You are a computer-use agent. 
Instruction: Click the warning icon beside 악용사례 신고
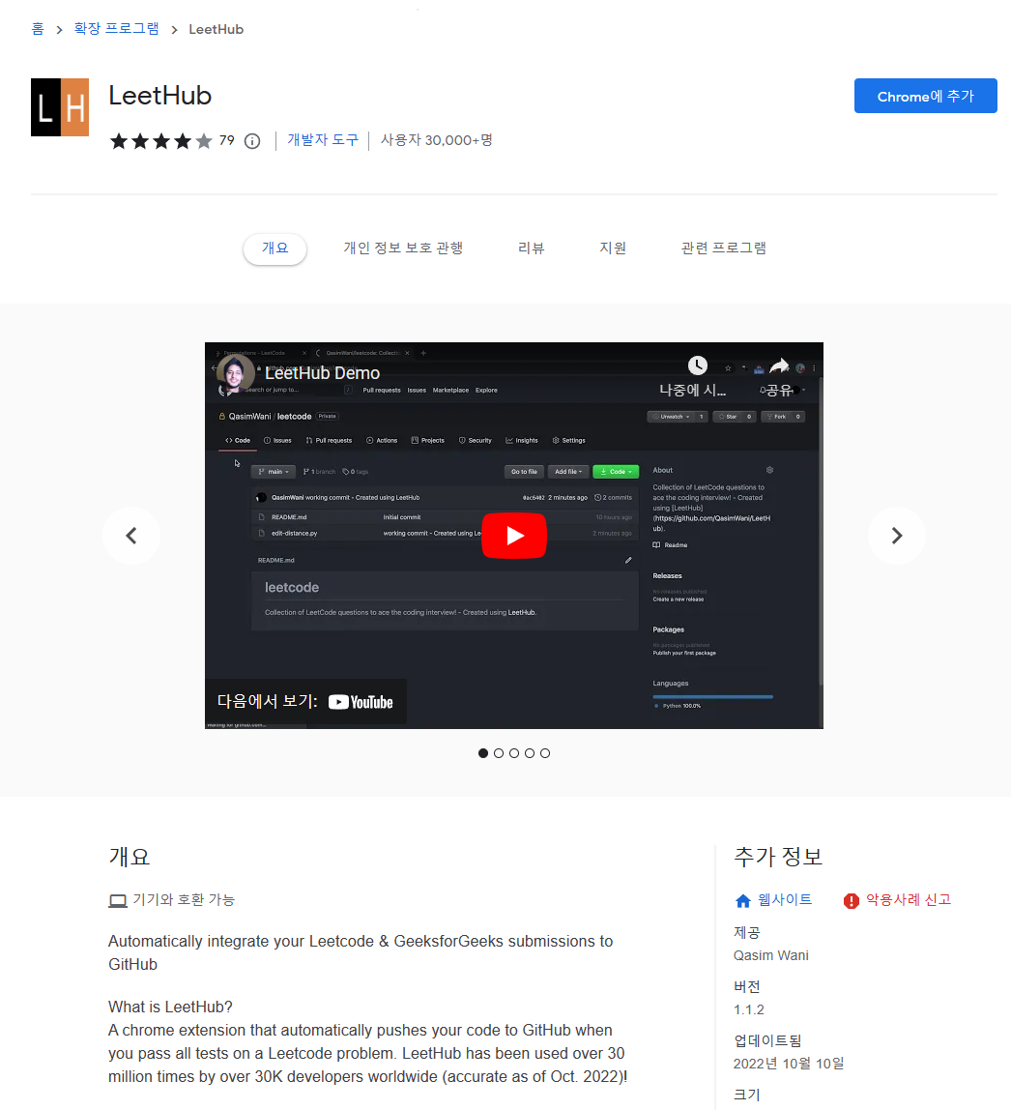coord(851,900)
